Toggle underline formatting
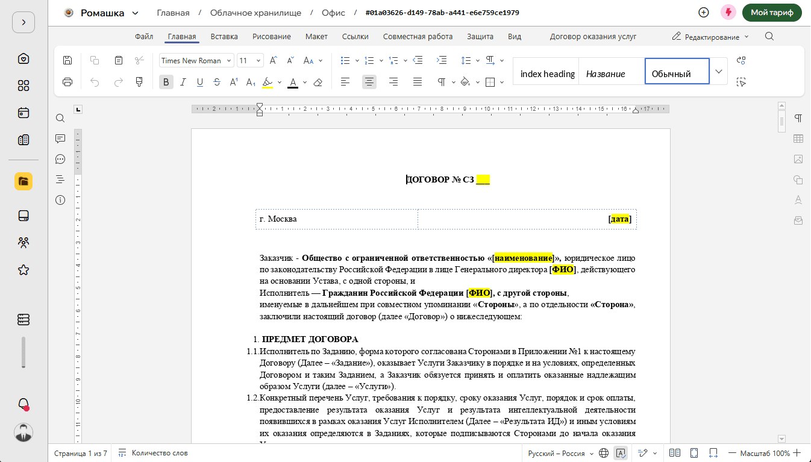This screenshot has width=811, height=462. pos(200,82)
